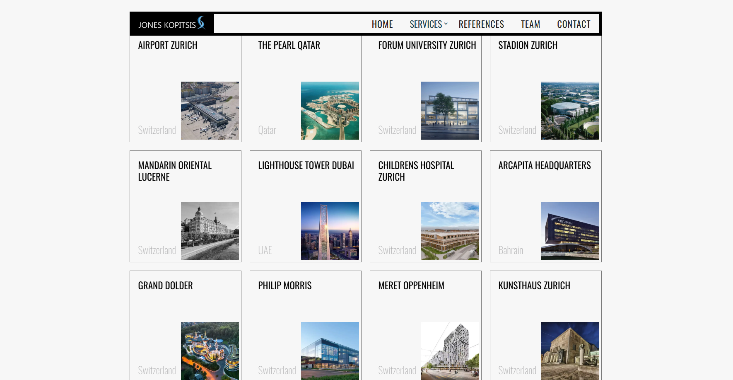
Task: Open the Team page
Action: point(530,24)
